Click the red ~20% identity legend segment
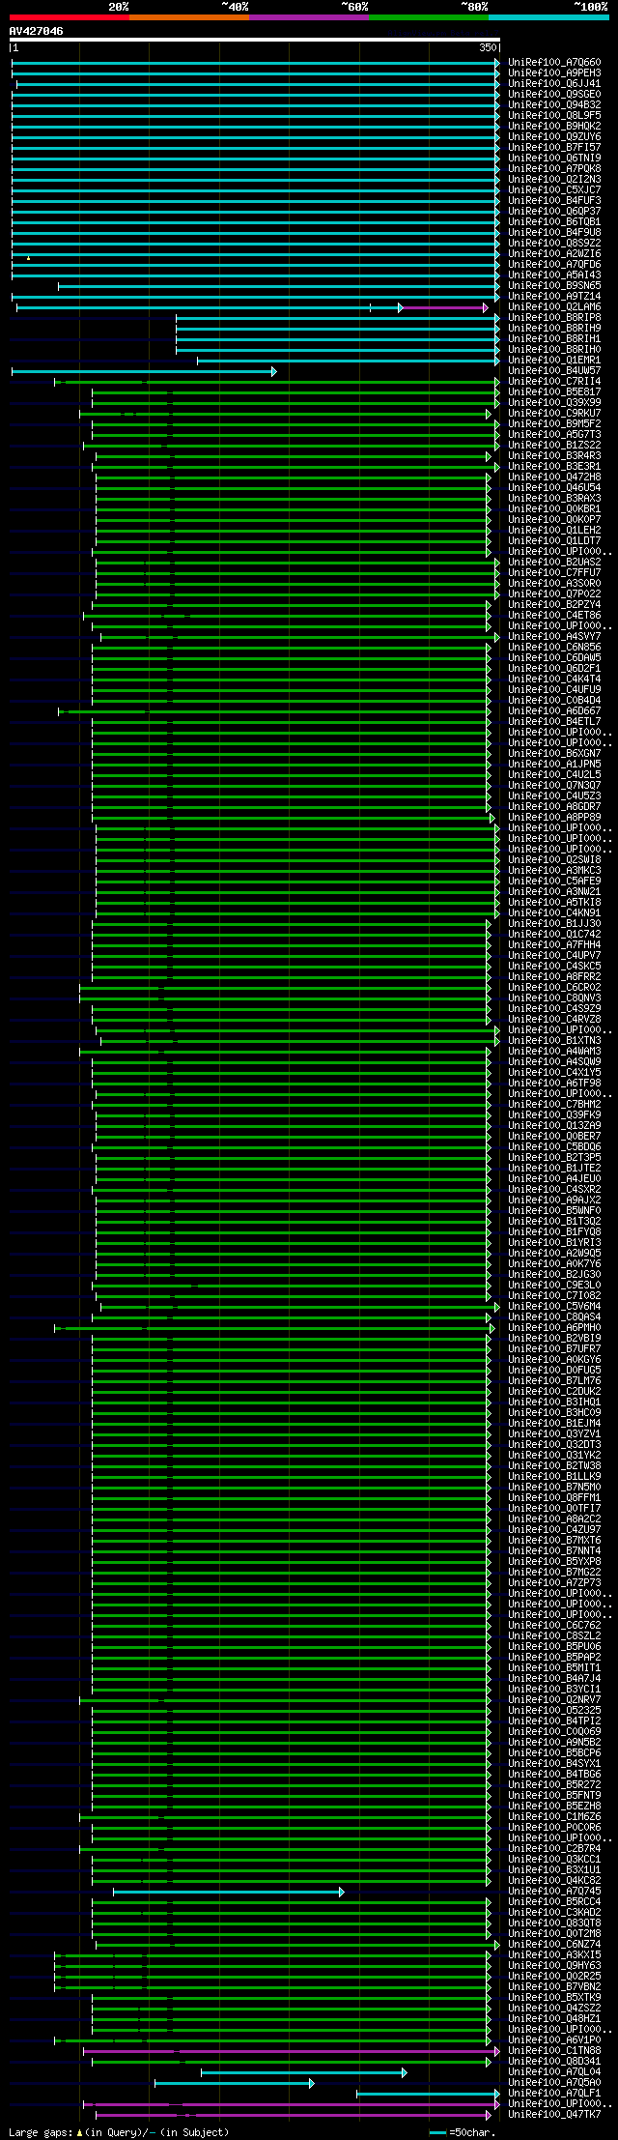 pos(69,17)
